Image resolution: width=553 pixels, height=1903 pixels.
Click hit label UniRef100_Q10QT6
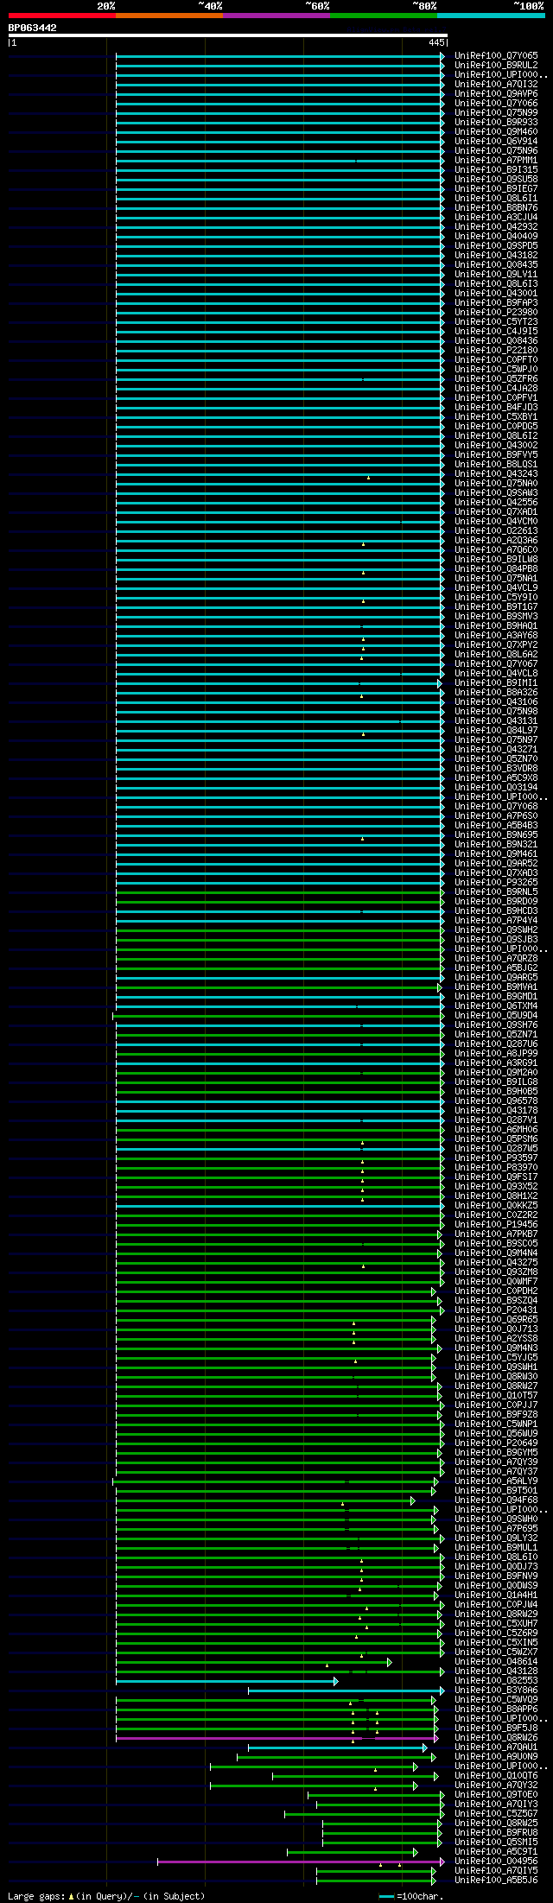pos(496,1776)
